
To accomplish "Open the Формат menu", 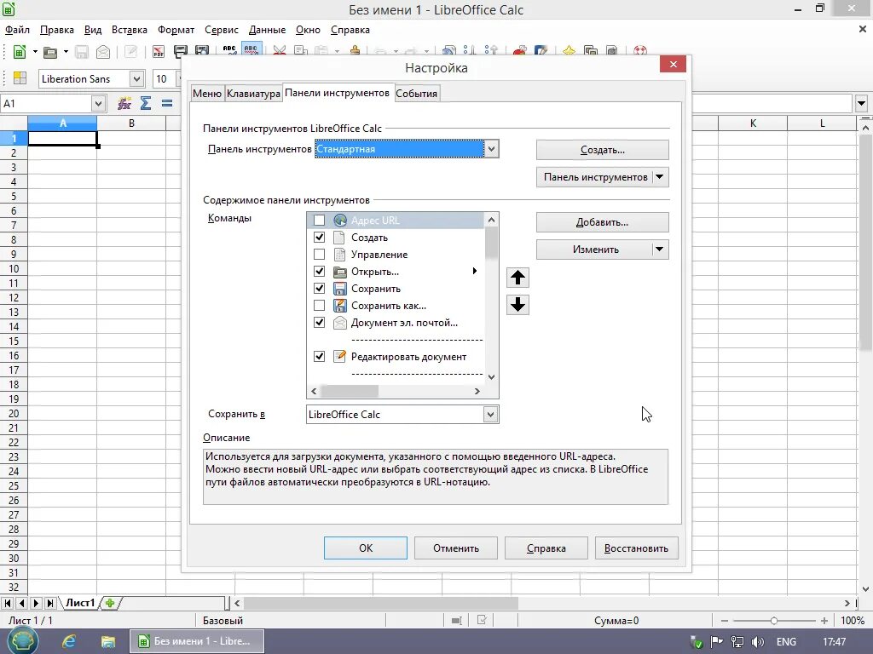I will tap(176, 30).
